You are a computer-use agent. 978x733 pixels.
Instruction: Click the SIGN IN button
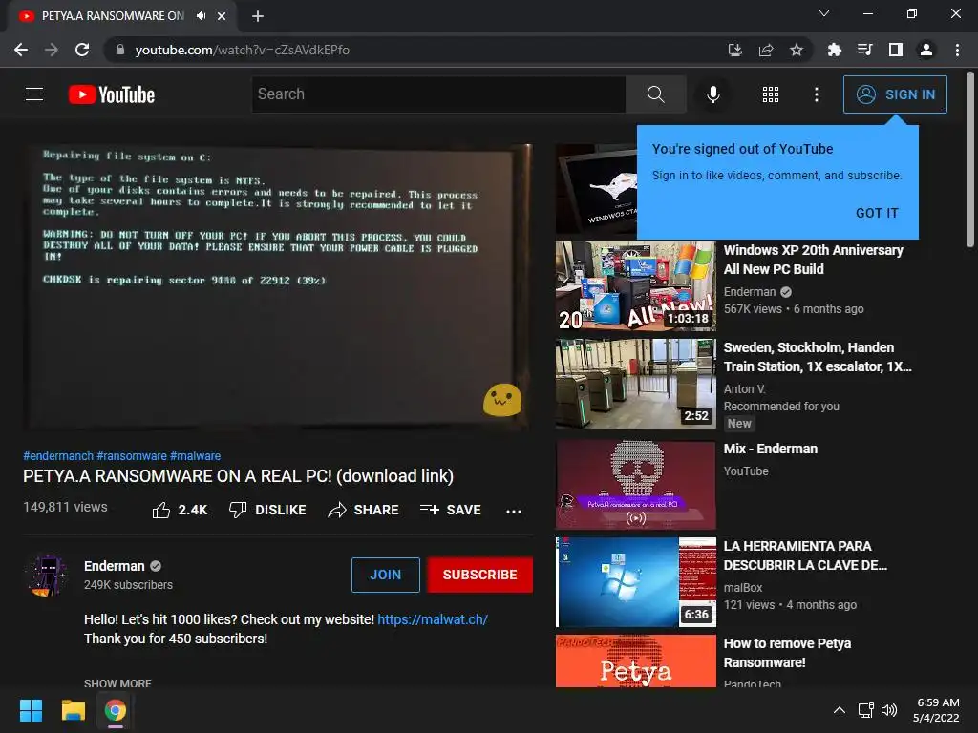(x=895, y=94)
